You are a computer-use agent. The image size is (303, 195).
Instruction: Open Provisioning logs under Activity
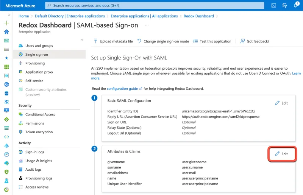[x=39, y=178]
